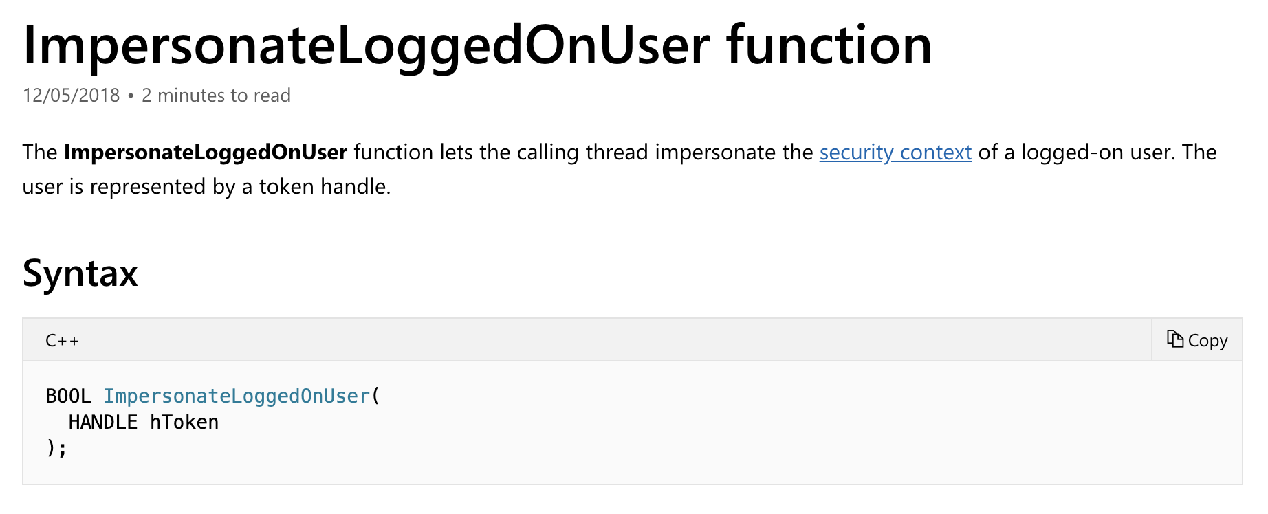The height and width of the screenshot is (514, 1268).
Task: Click the HANDLE type in the code
Action: click(102, 423)
